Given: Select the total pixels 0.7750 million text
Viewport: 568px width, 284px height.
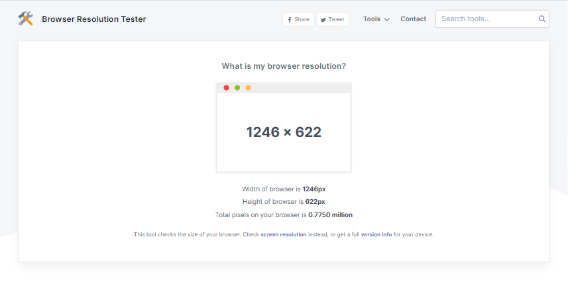Looking at the screenshot, I should click(x=330, y=215).
